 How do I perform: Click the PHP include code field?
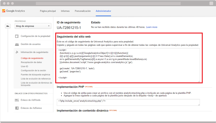(128, 102)
